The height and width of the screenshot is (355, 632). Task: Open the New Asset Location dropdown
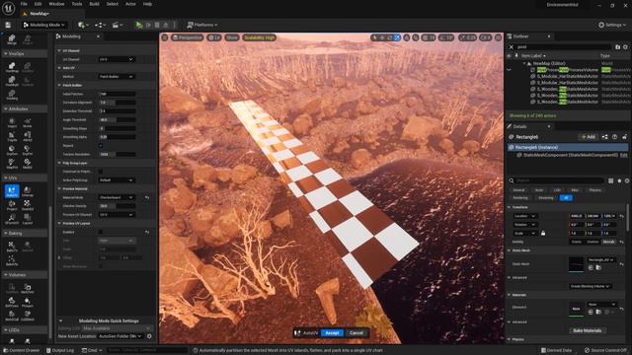coord(120,336)
